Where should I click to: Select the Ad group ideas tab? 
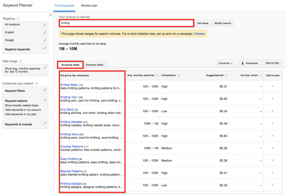coord(70,65)
